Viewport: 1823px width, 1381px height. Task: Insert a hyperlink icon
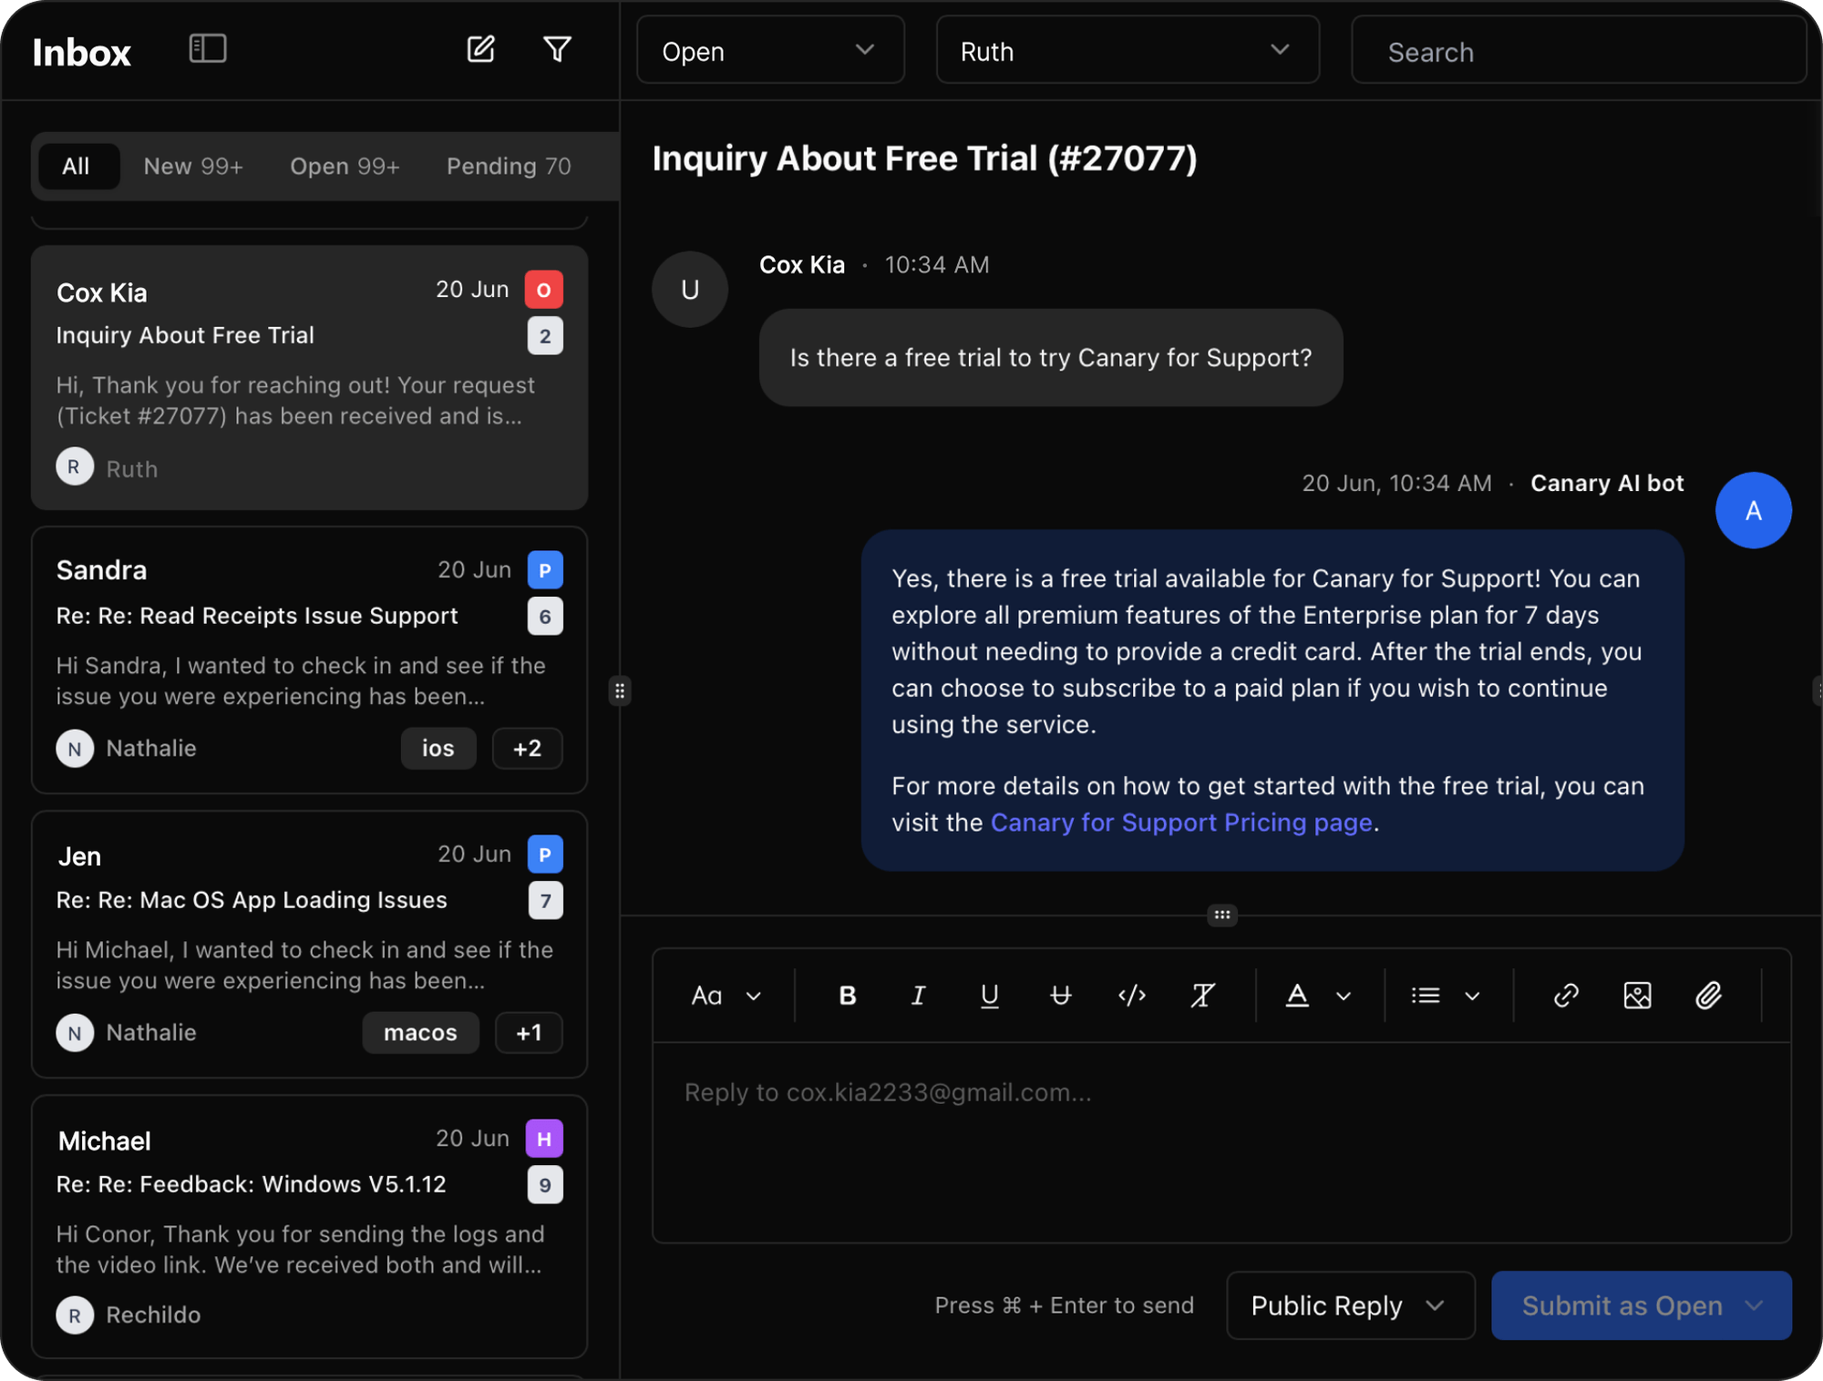pos(1565,996)
